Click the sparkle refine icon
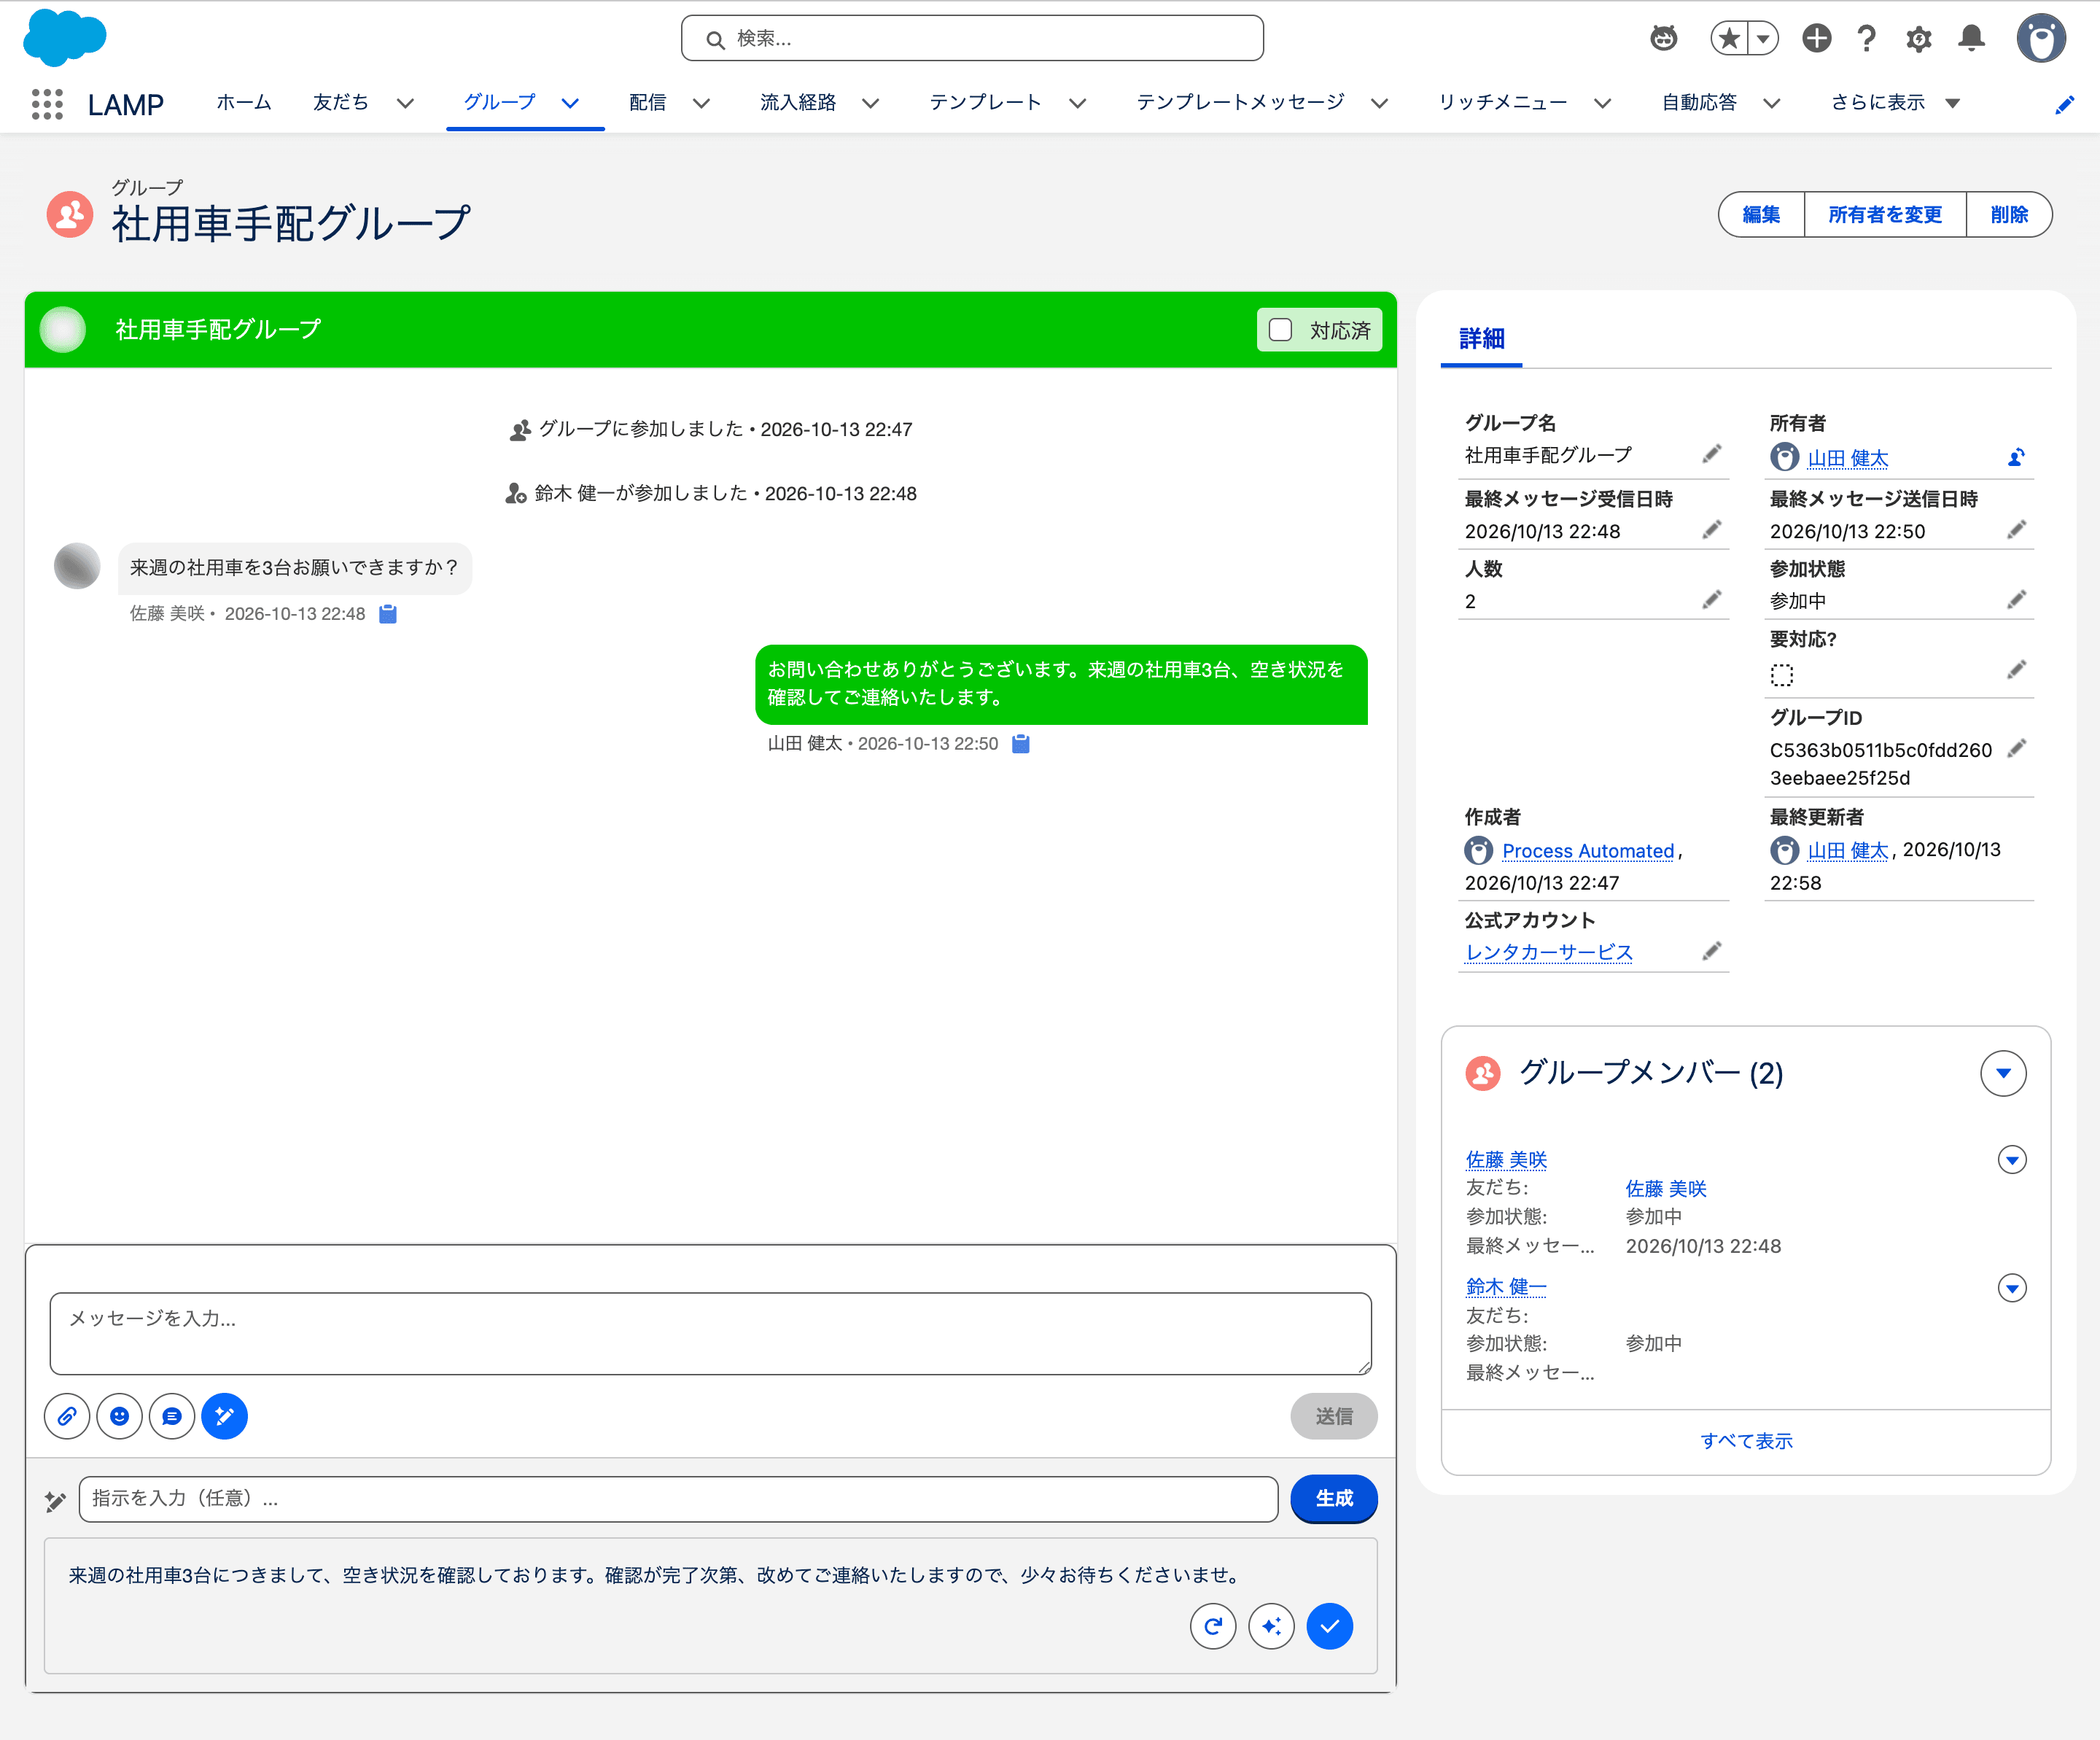 pos(1271,1626)
